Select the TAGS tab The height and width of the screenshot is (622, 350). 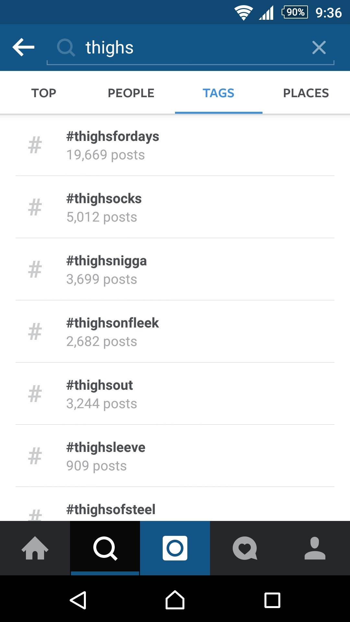[218, 93]
